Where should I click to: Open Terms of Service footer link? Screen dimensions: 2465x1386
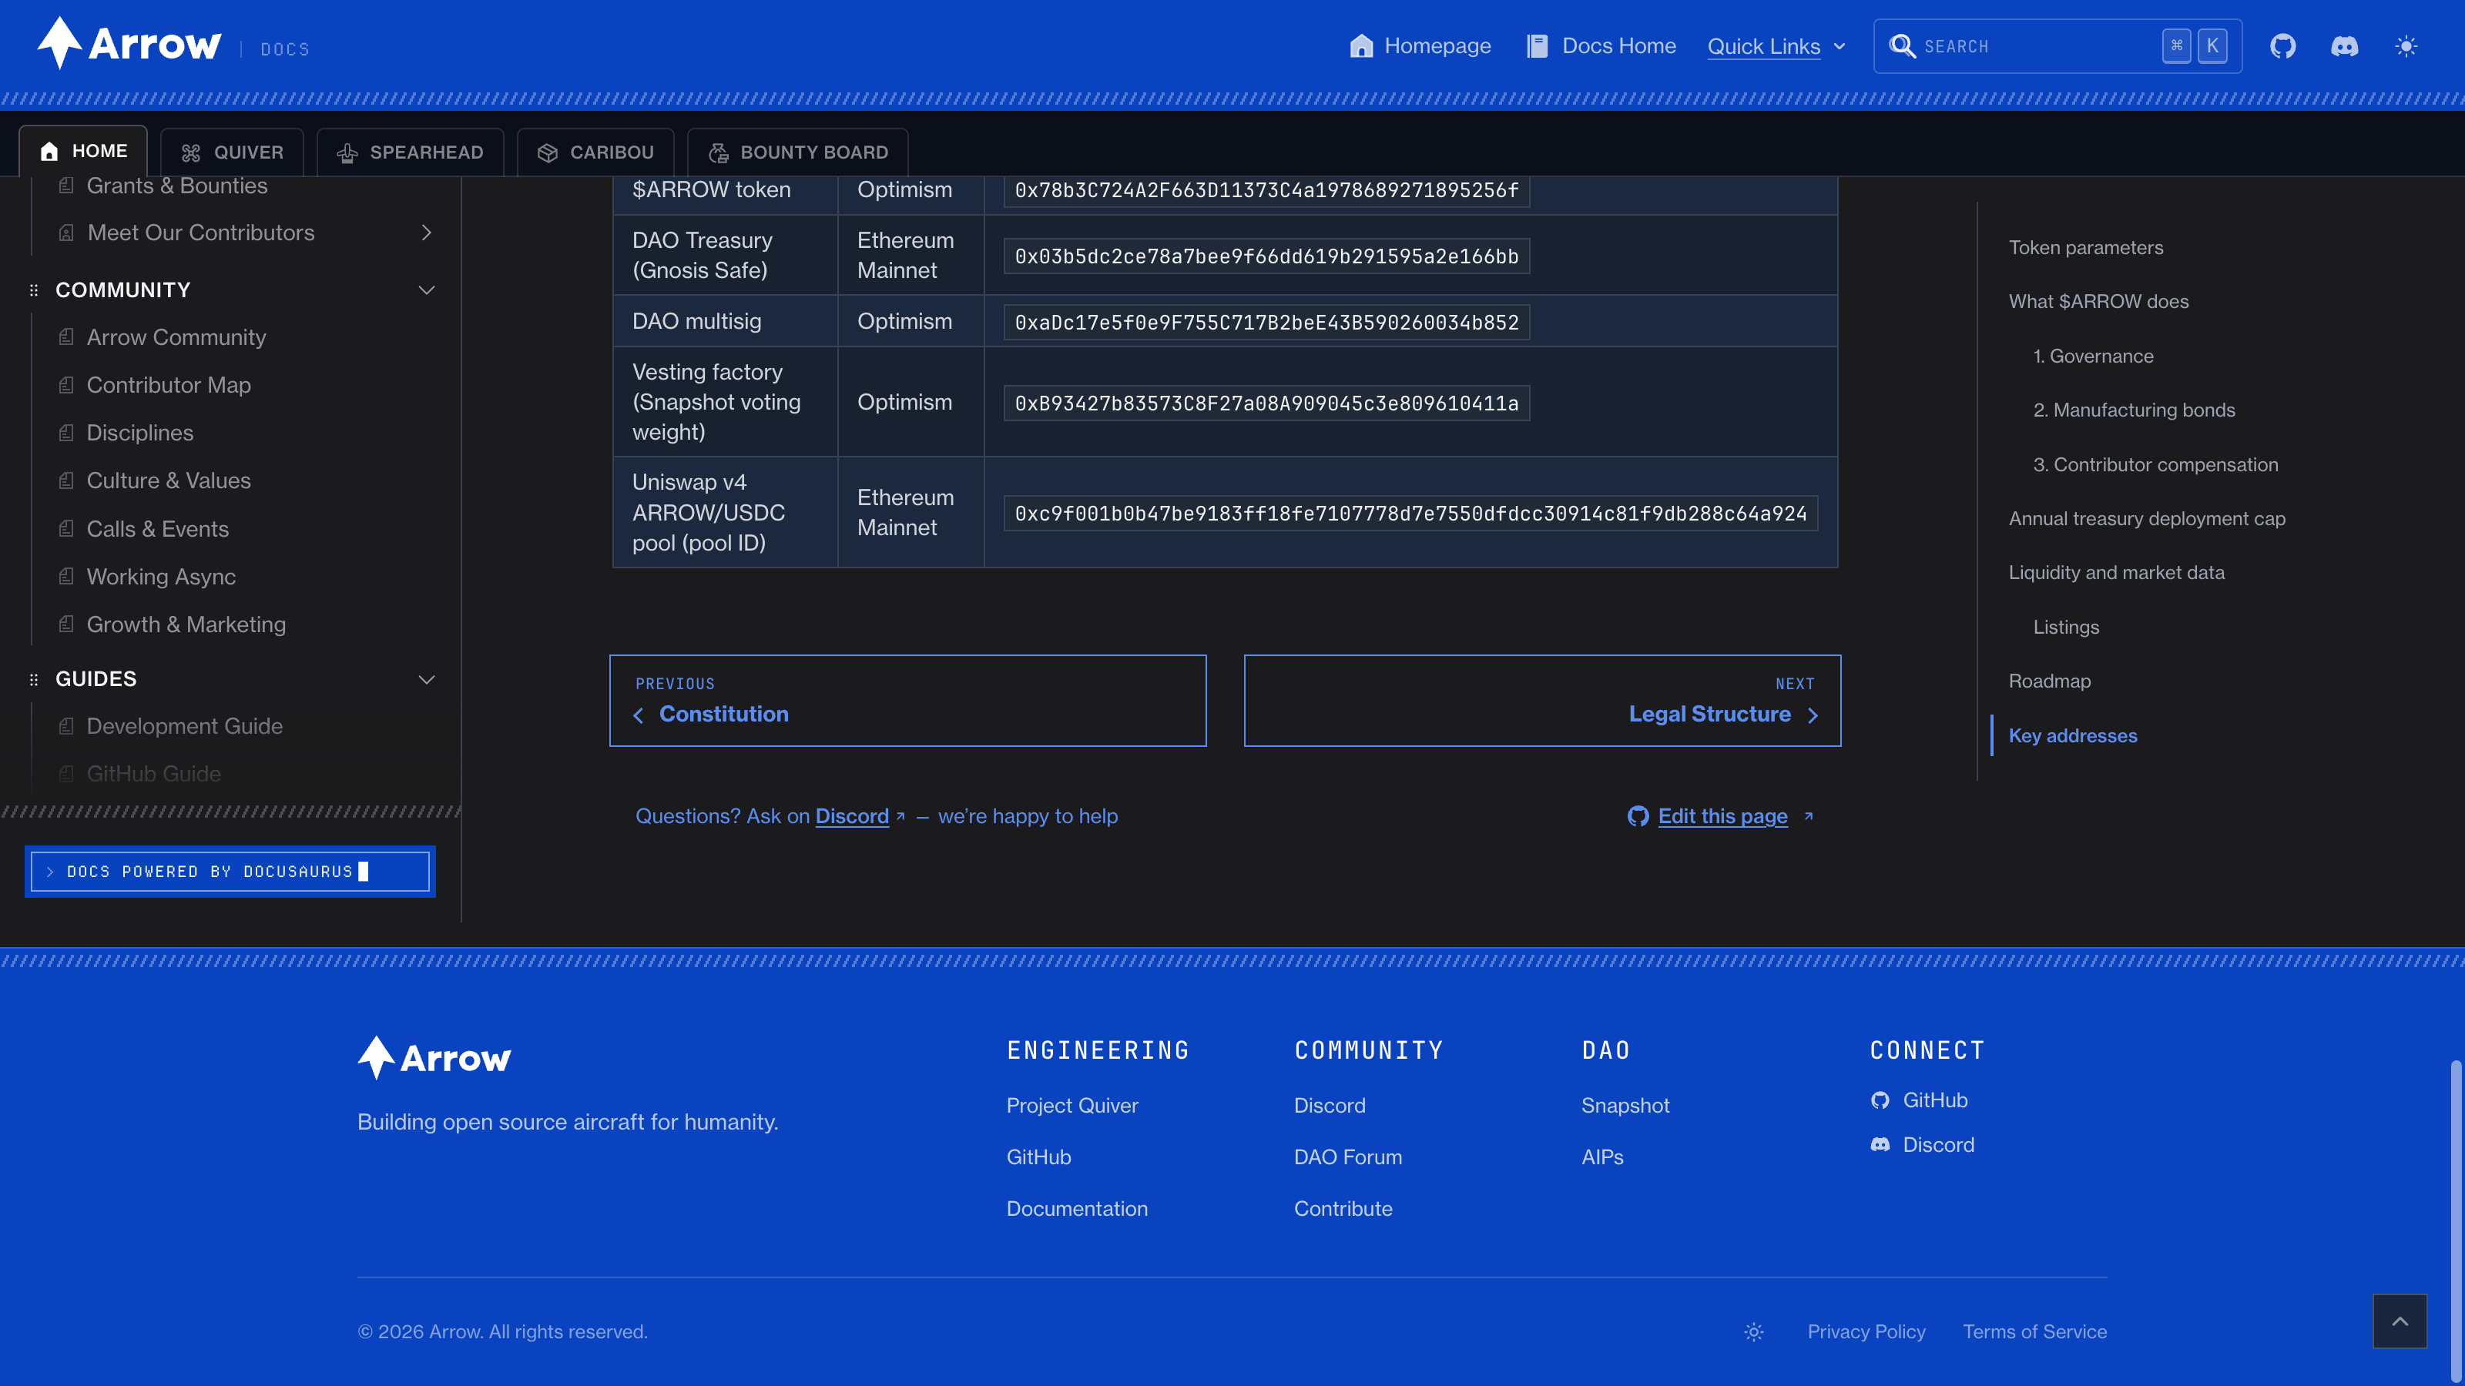[2034, 1331]
